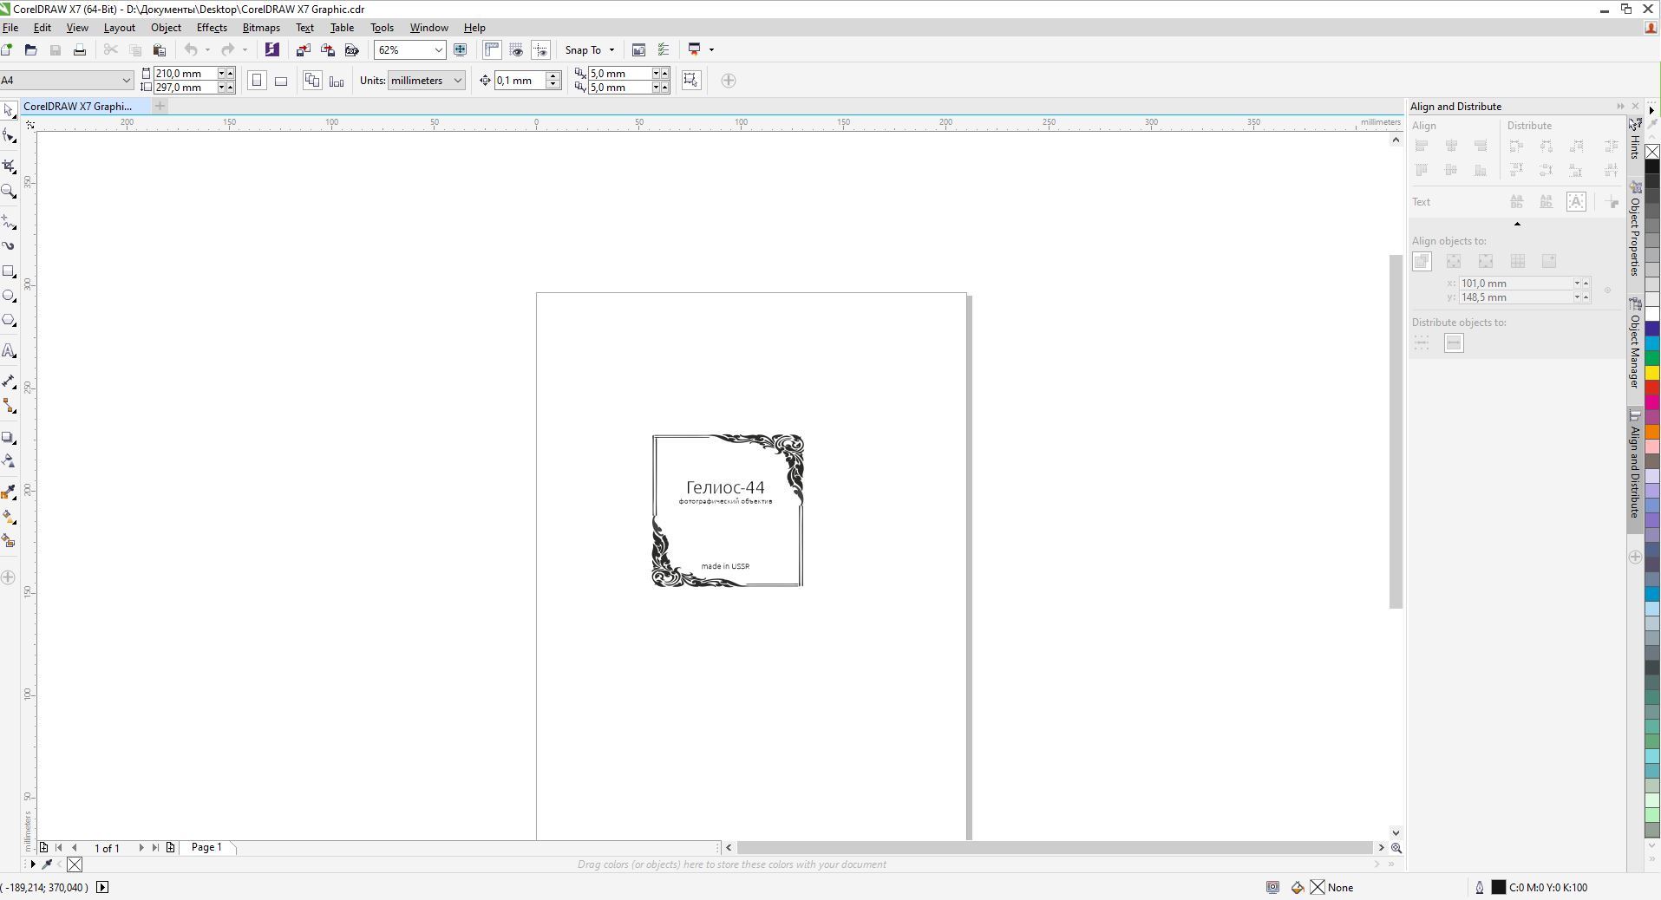Open page size A4 dropdown
The image size is (1661, 900).
(126, 81)
